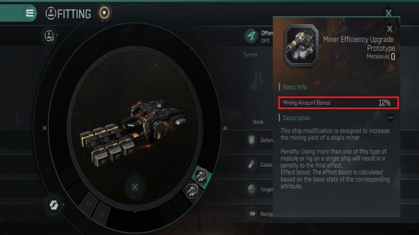Collapse the right double-chevron panel arrow

pos(225,128)
